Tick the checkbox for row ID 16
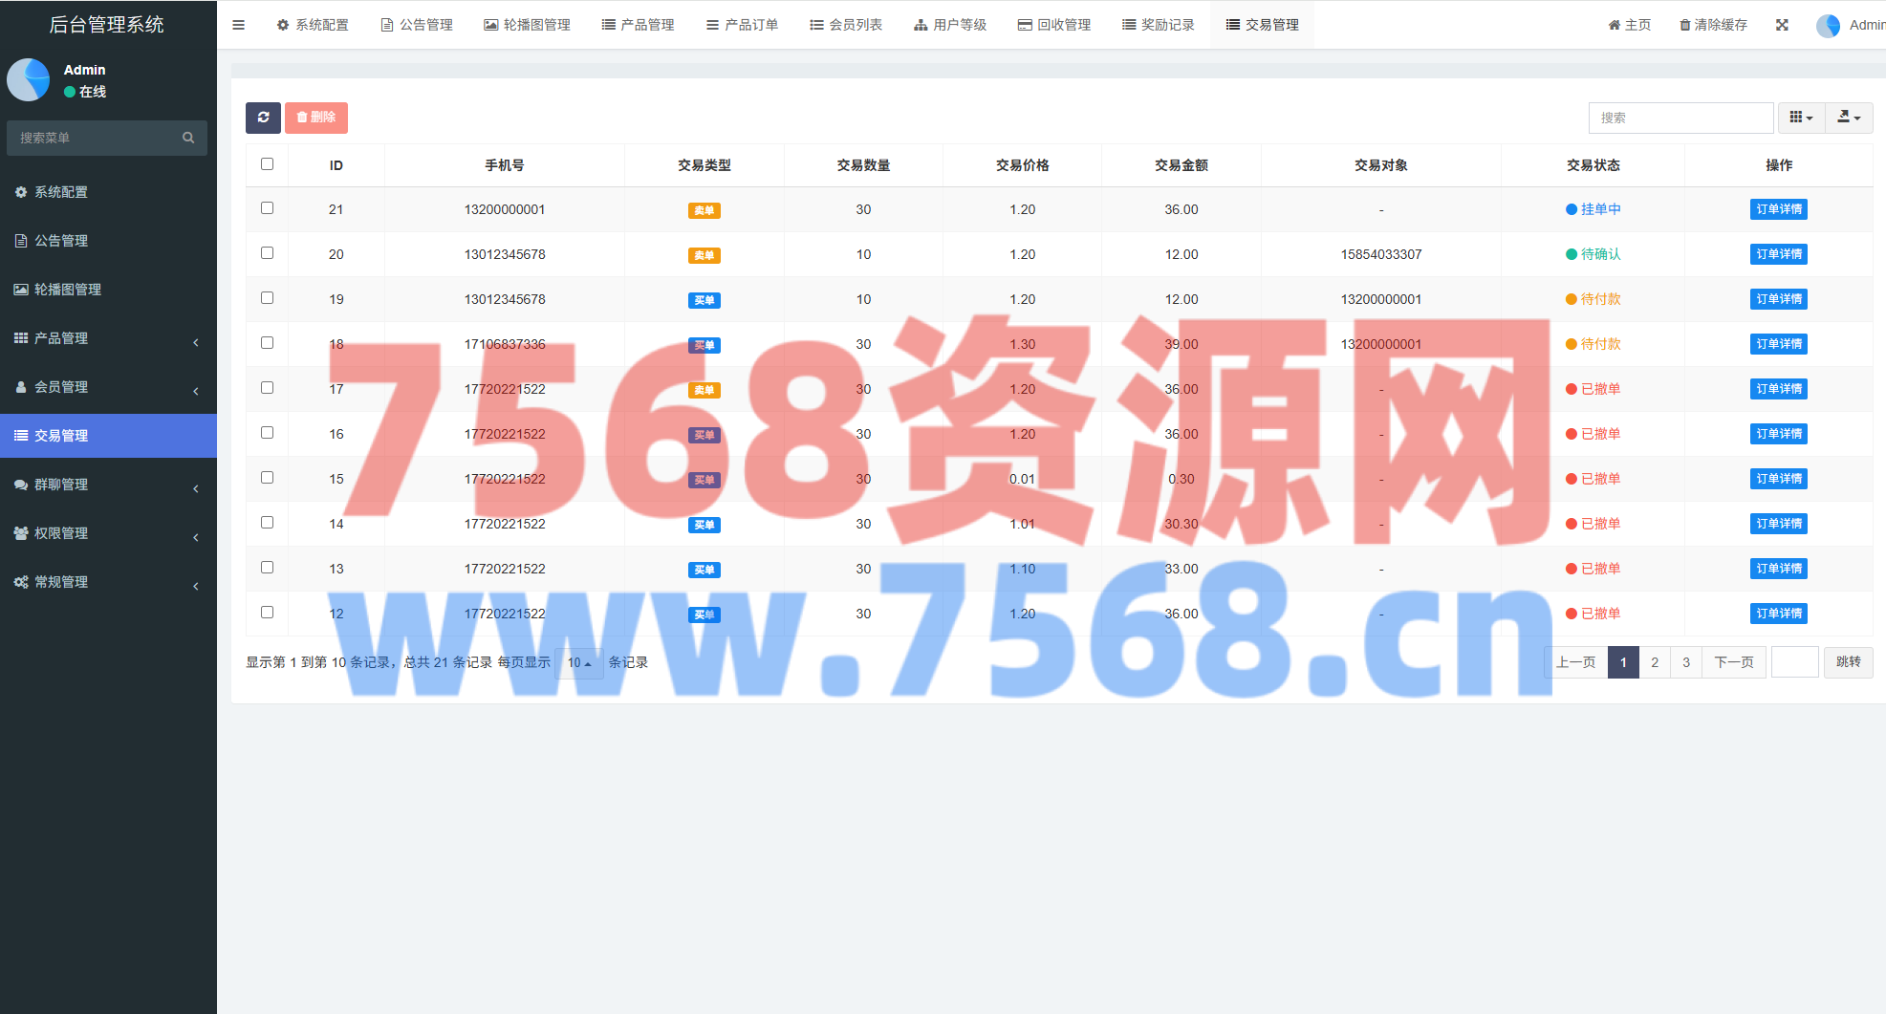This screenshot has height=1014, width=1886. [268, 433]
